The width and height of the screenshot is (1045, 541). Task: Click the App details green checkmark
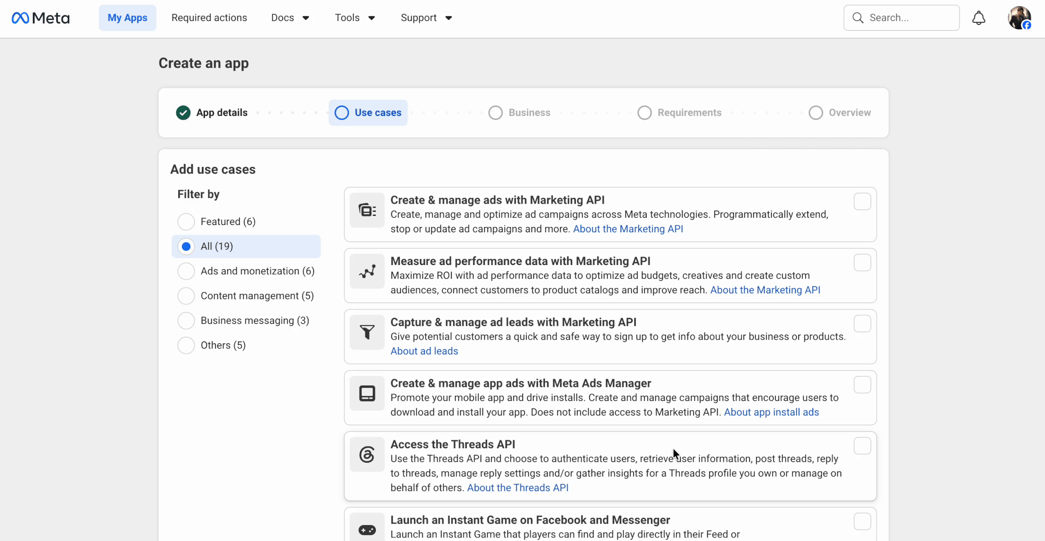point(183,113)
